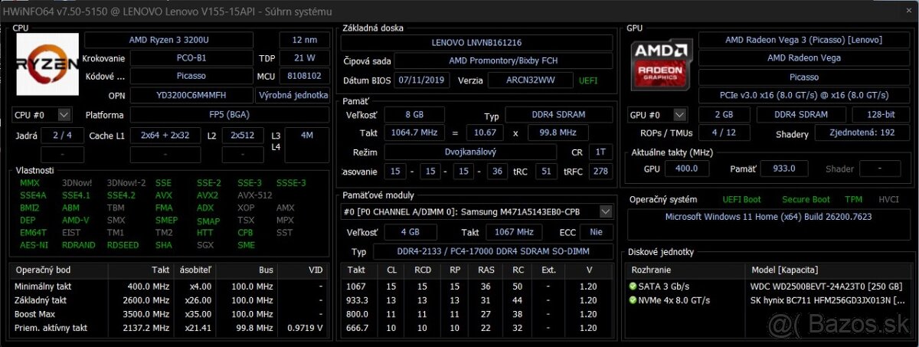
Task: Click the Boost Max 3500.0 MHz value
Action: pyautogui.click(x=146, y=314)
